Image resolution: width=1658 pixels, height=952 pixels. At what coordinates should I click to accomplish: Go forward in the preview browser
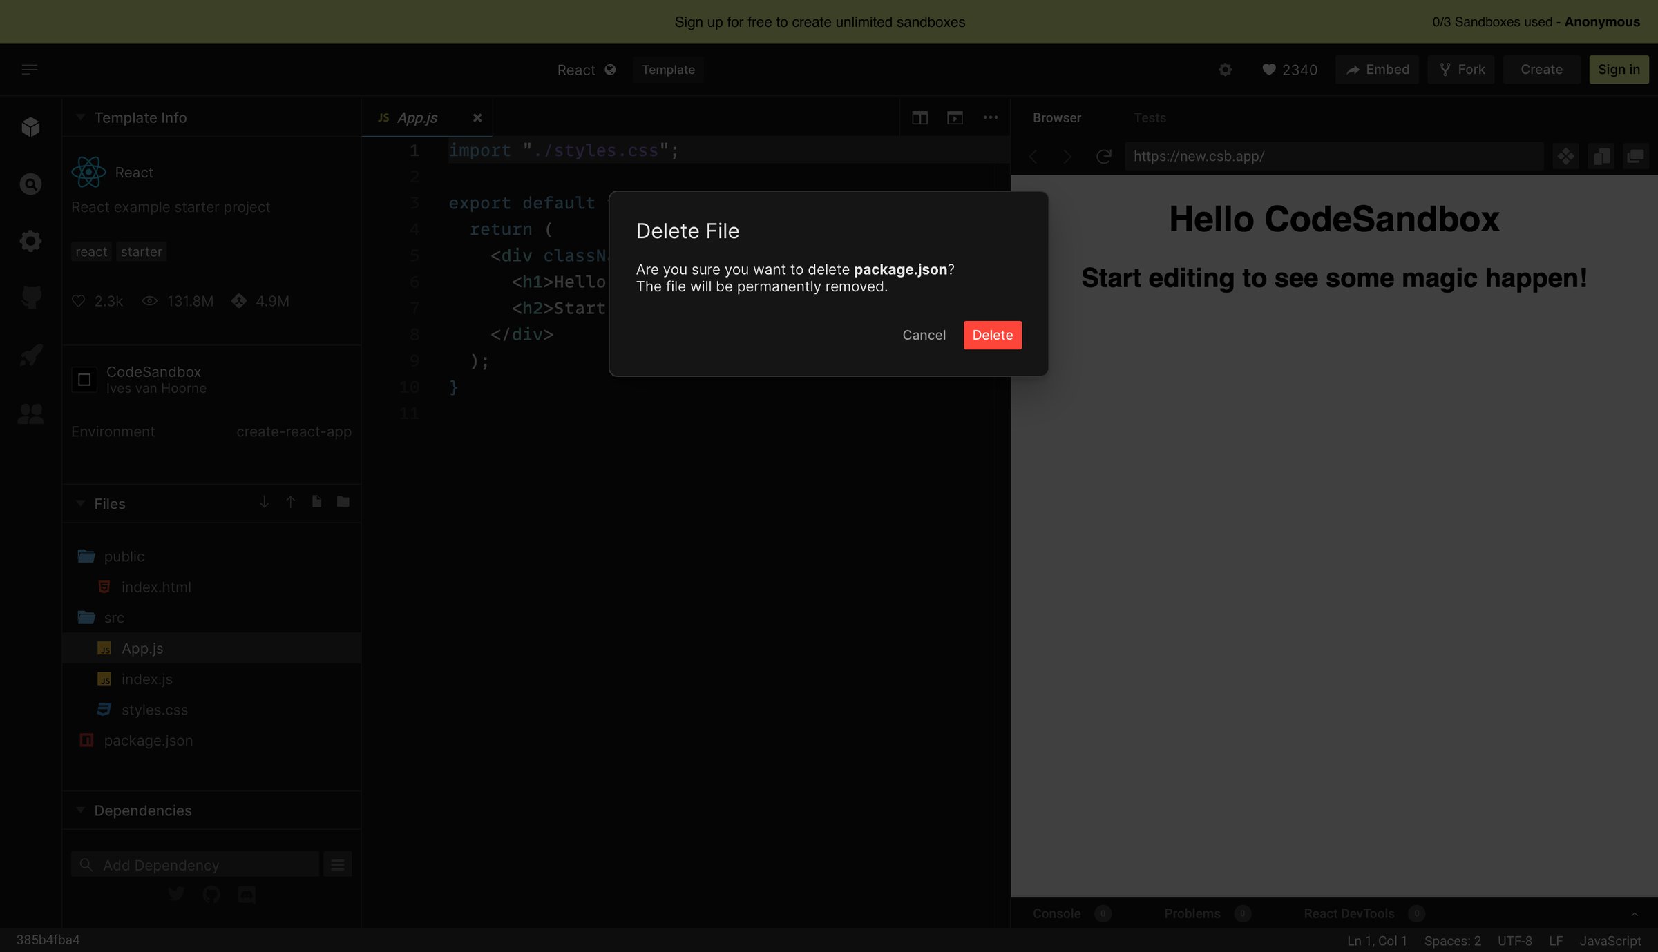point(1067,157)
